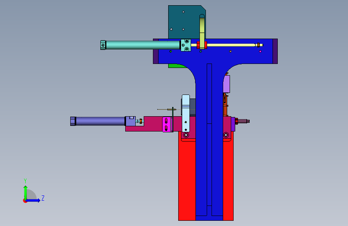Click the orange nut at yellow rod's right end
The height and width of the screenshot is (226, 348).
pos(258,45)
